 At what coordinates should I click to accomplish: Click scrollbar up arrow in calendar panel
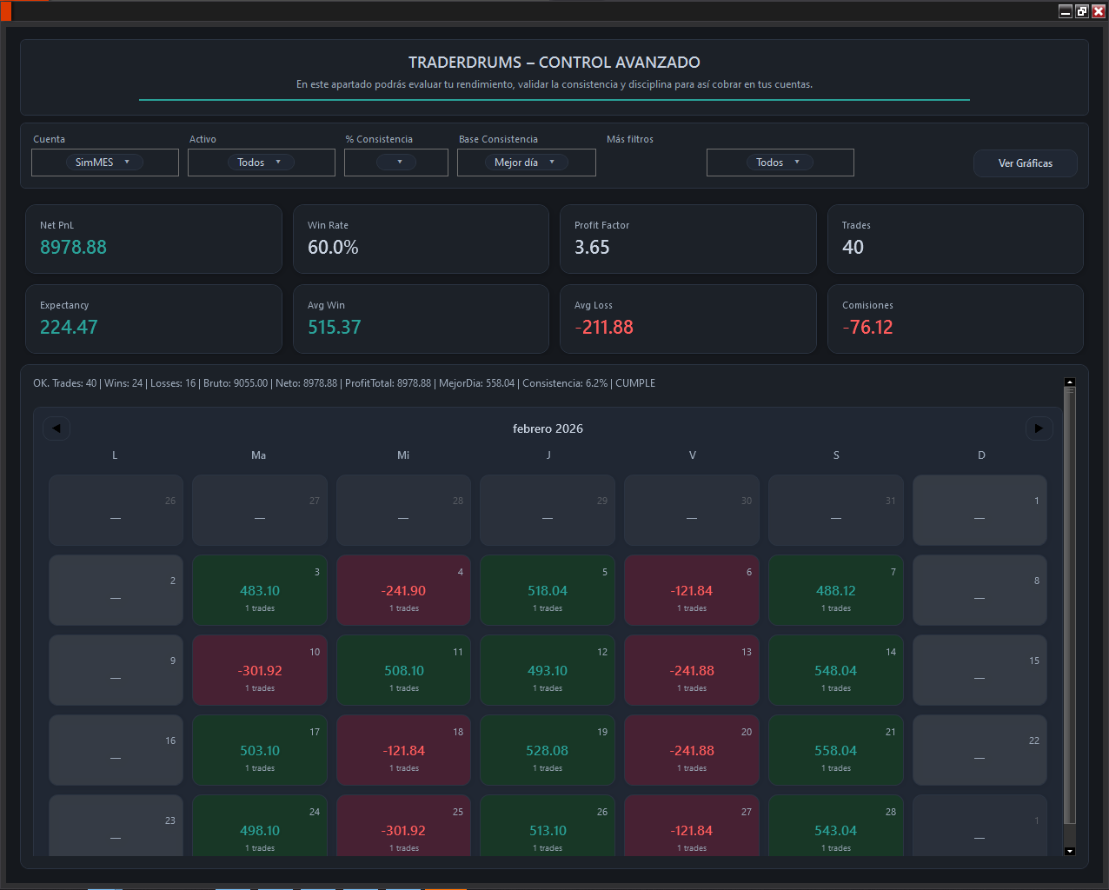[1070, 382]
